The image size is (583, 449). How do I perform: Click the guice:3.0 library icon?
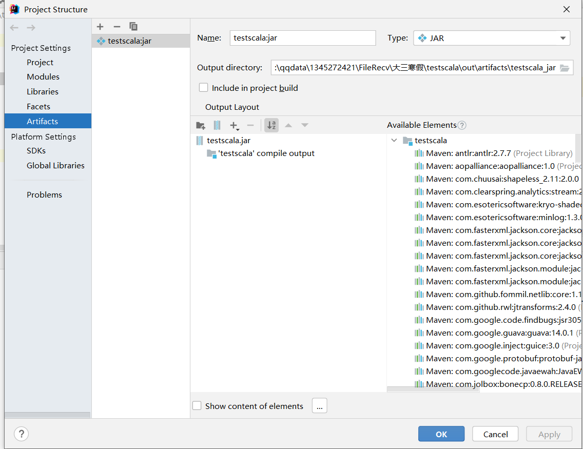(x=419, y=346)
